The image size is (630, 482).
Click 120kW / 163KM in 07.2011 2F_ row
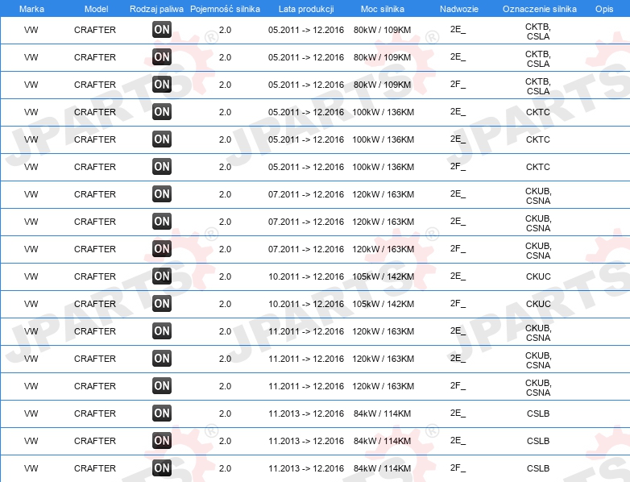383,249
